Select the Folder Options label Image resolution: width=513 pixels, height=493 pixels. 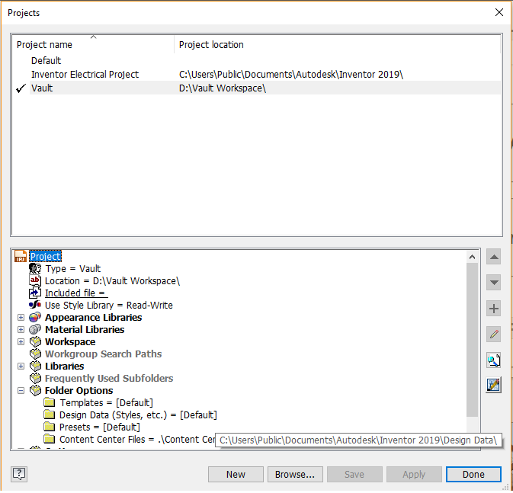(79, 391)
